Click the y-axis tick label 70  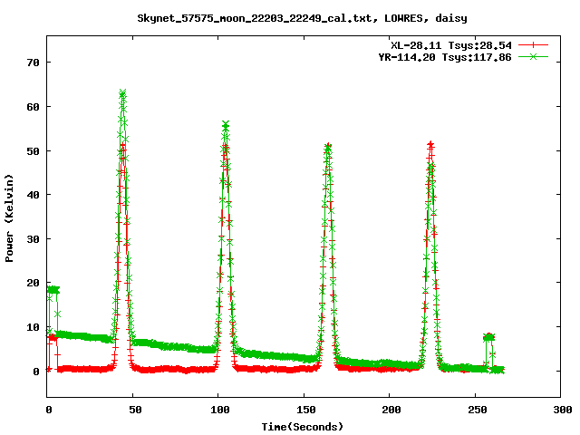point(33,63)
